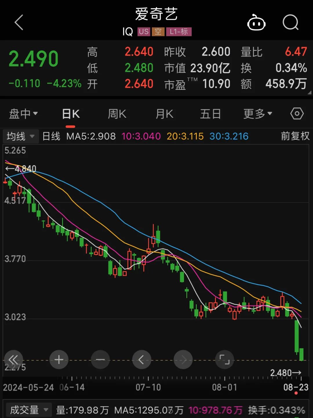Open 均线 indicator dropdown
313x418 pixels.
click(x=21, y=136)
